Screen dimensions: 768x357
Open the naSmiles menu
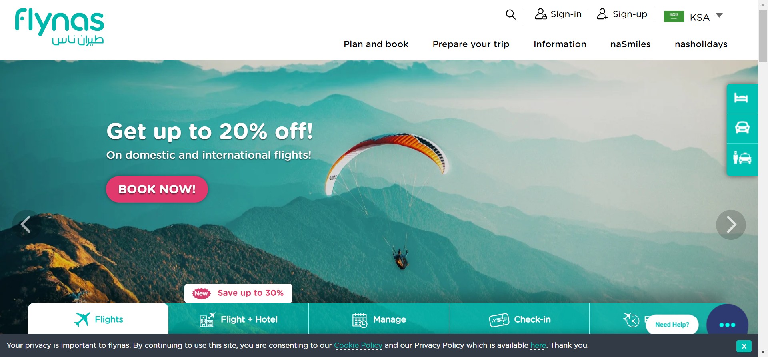pyautogui.click(x=630, y=44)
